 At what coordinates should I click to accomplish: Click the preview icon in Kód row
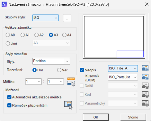[145, 95]
